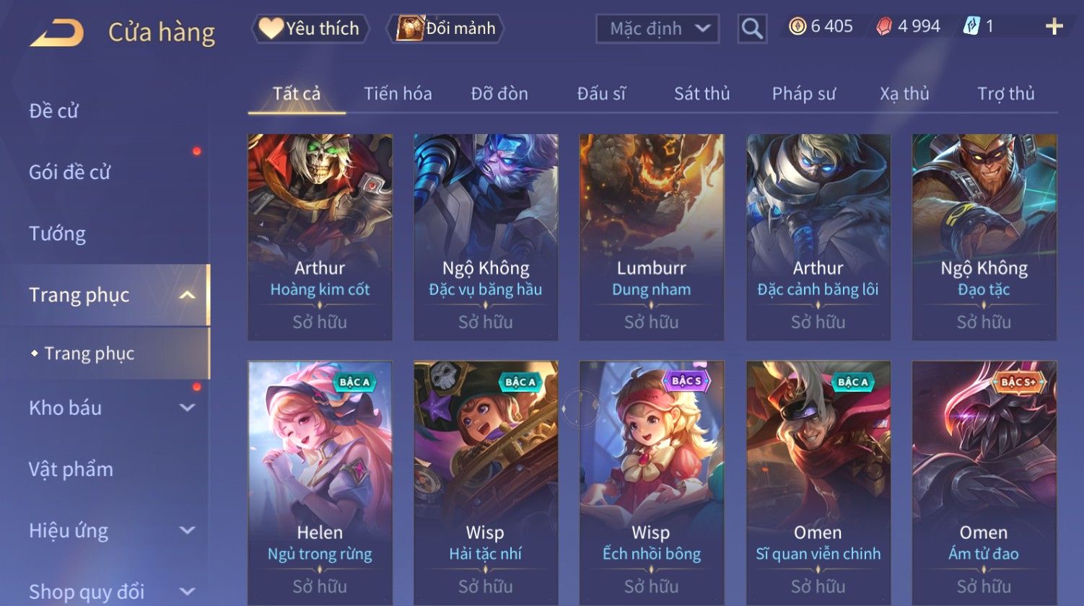The width and height of the screenshot is (1084, 606).
Task: Expand the Kho báu sidebar section
Action: coord(188,408)
